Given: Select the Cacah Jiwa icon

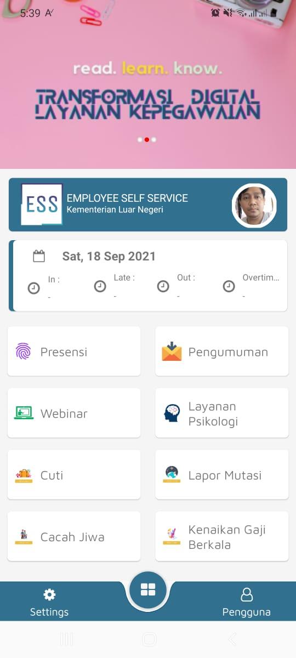Looking at the screenshot, I should 24,536.
